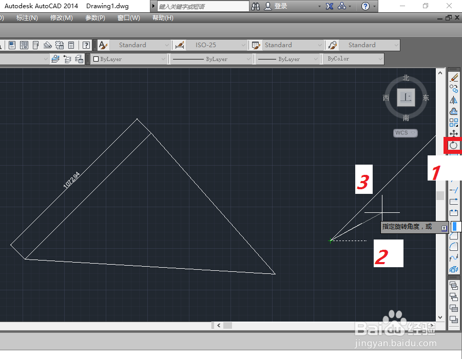Viewport: 462px width, 359px height.
Task: Click the binoculars search icon
Action: pyautogui.click(x=256, y=6)
